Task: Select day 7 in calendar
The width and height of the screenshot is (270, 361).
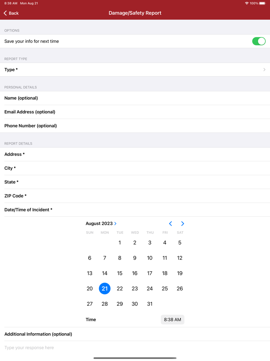Action: pos(105,258)
